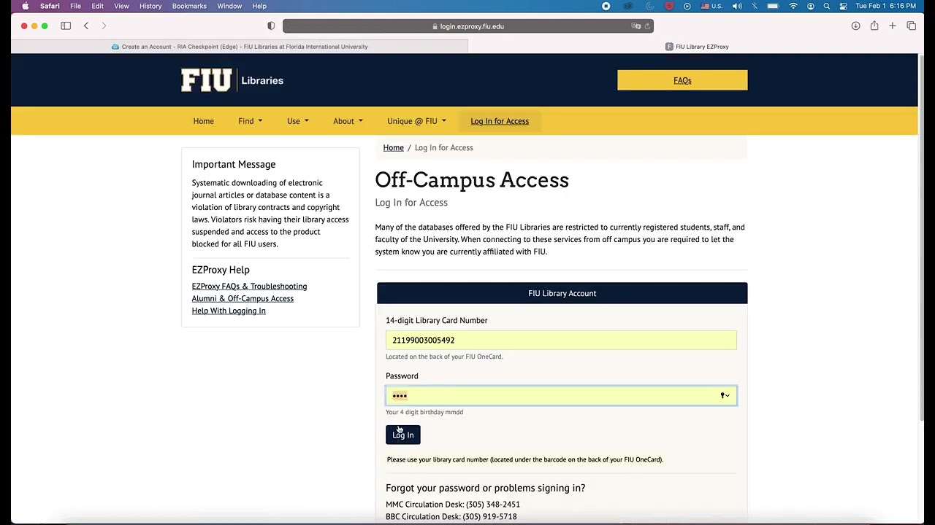Expand the Unique @ FIU dropdown
935x525 pixels.
tap(416, 121)
